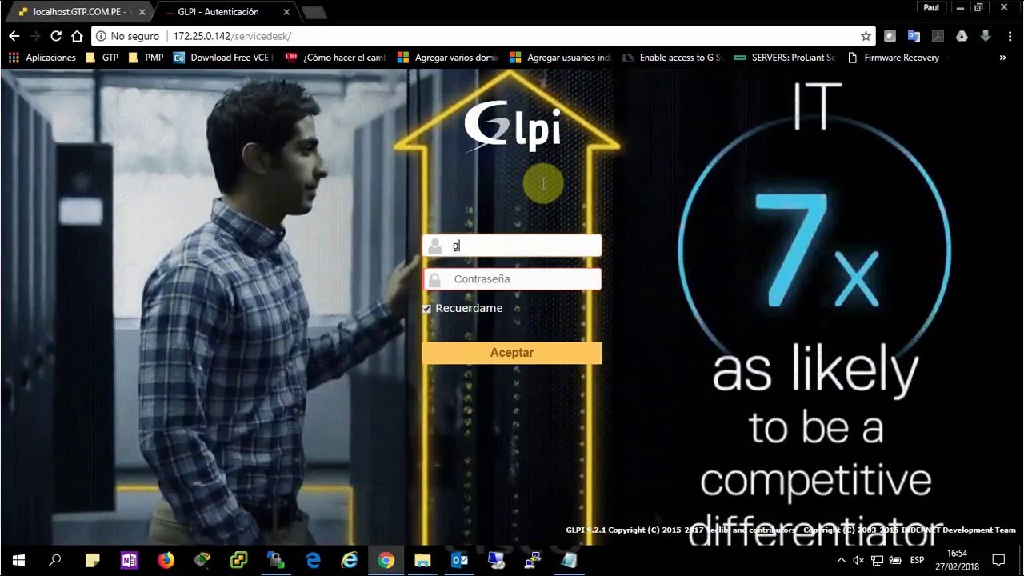Click the 'No seguro' site info indicator
The image size is (1024, 576).
coord(127,36)
